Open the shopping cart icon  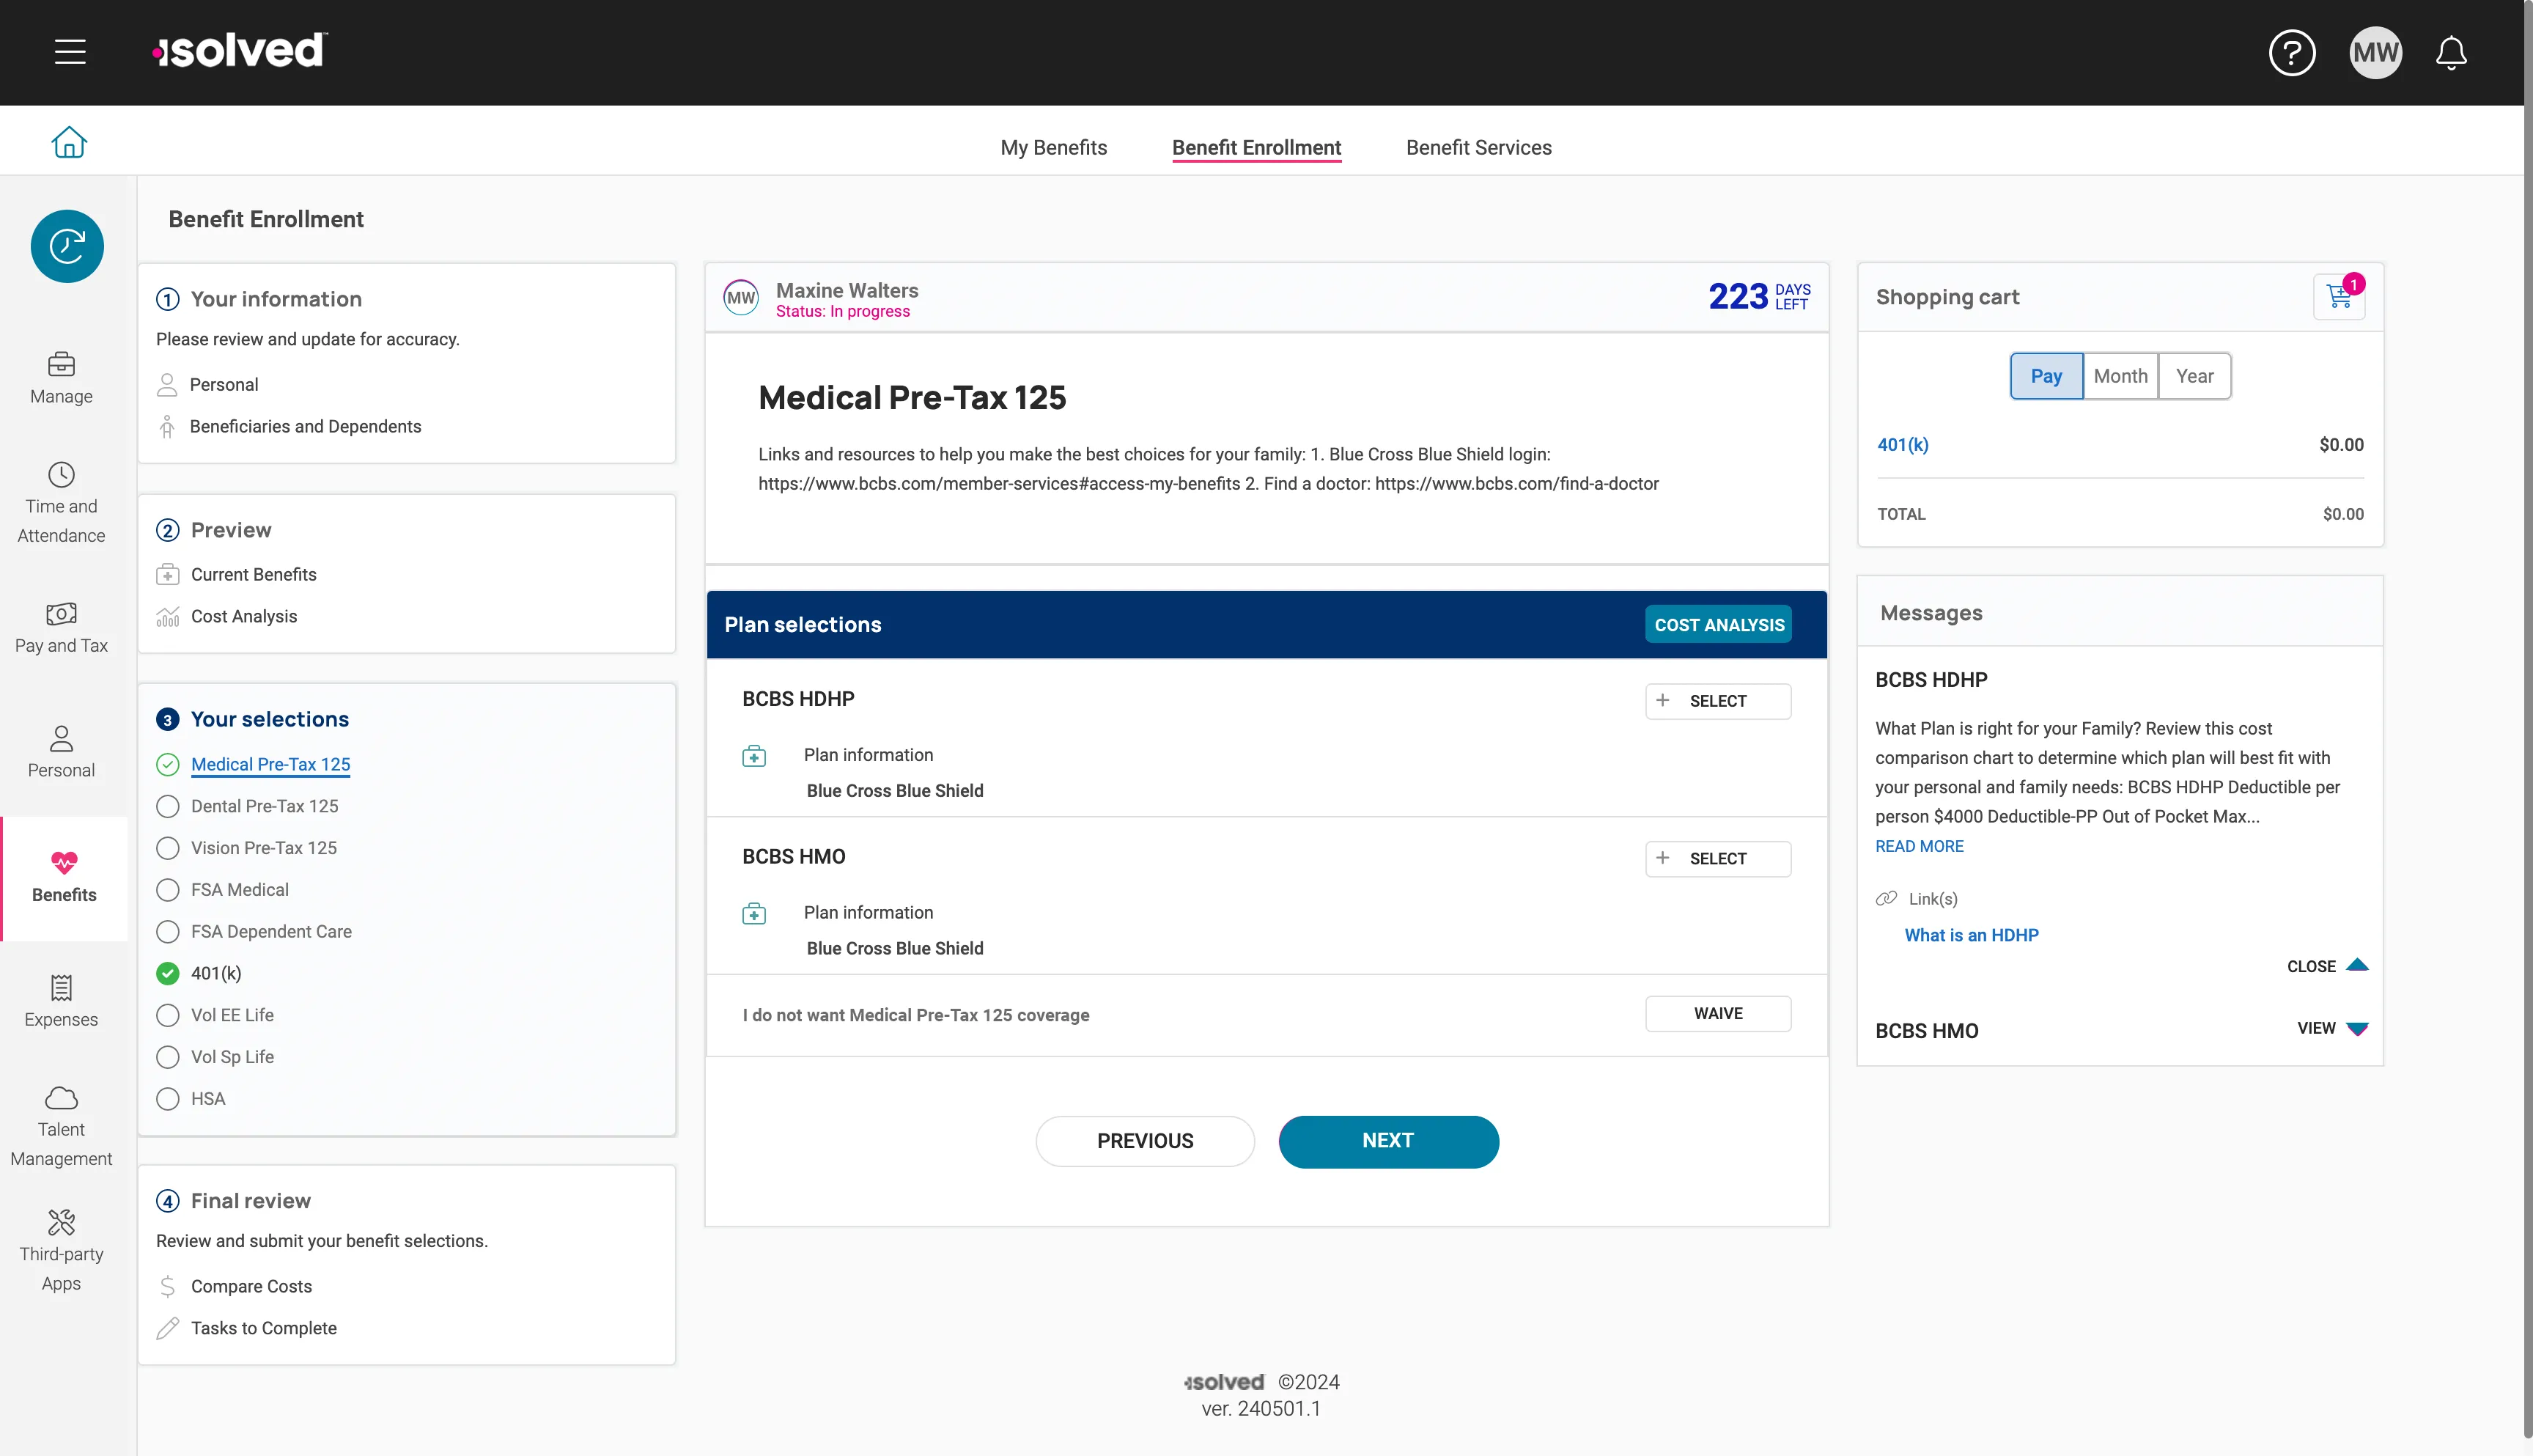2339,296
